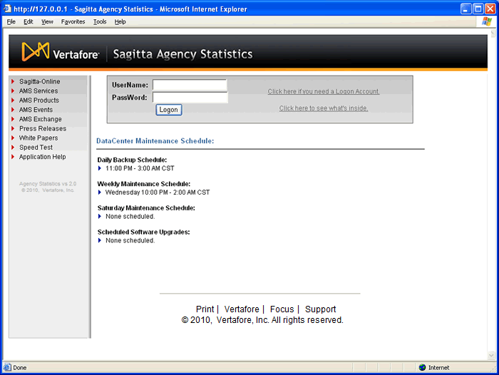This screenshot has width=499, height=375.
Task: Click the Support footer link
Action: (321, 309)
